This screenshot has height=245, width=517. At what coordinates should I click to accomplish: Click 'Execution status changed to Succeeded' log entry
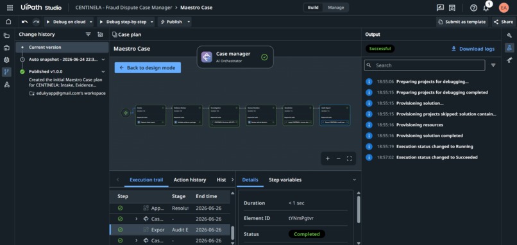pyautogui.click(x=437, y=157)
